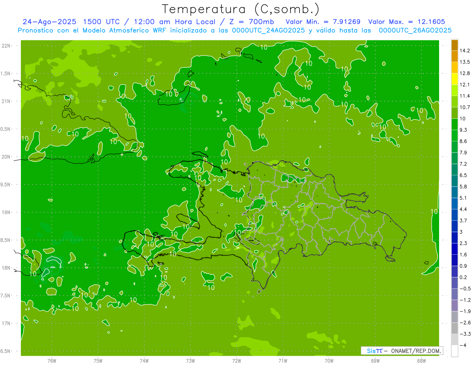Click the 73W longitude axis label
This screenshot has height=366, width=473.
(x=190, y=361)
